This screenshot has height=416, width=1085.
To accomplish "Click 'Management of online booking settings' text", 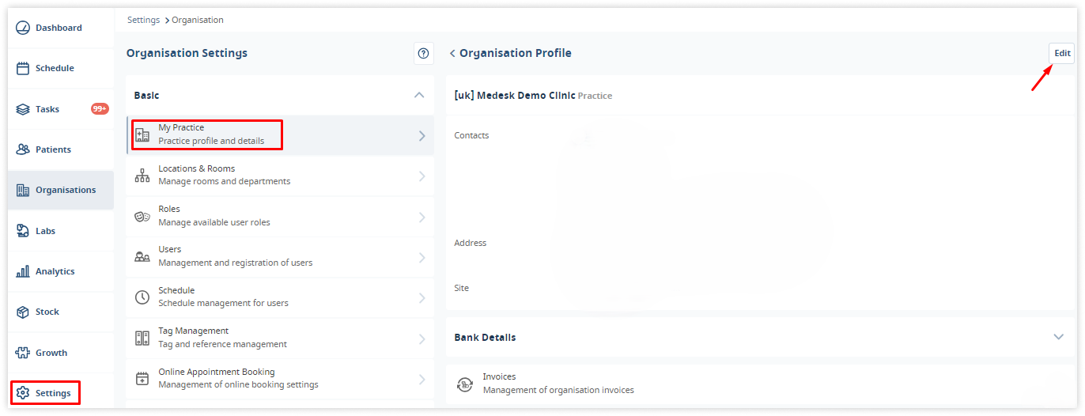I will (x=239, y=385).
